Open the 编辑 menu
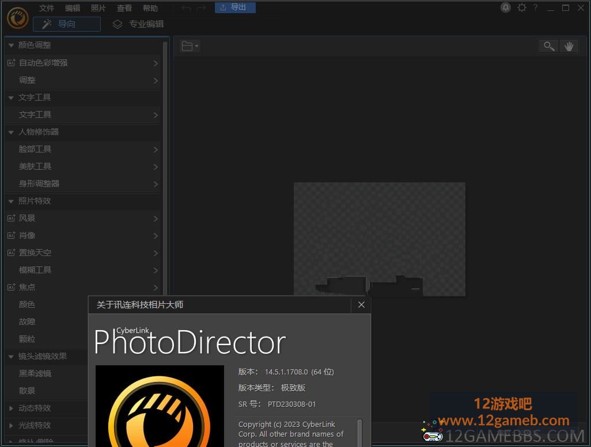 click(73, 8)
